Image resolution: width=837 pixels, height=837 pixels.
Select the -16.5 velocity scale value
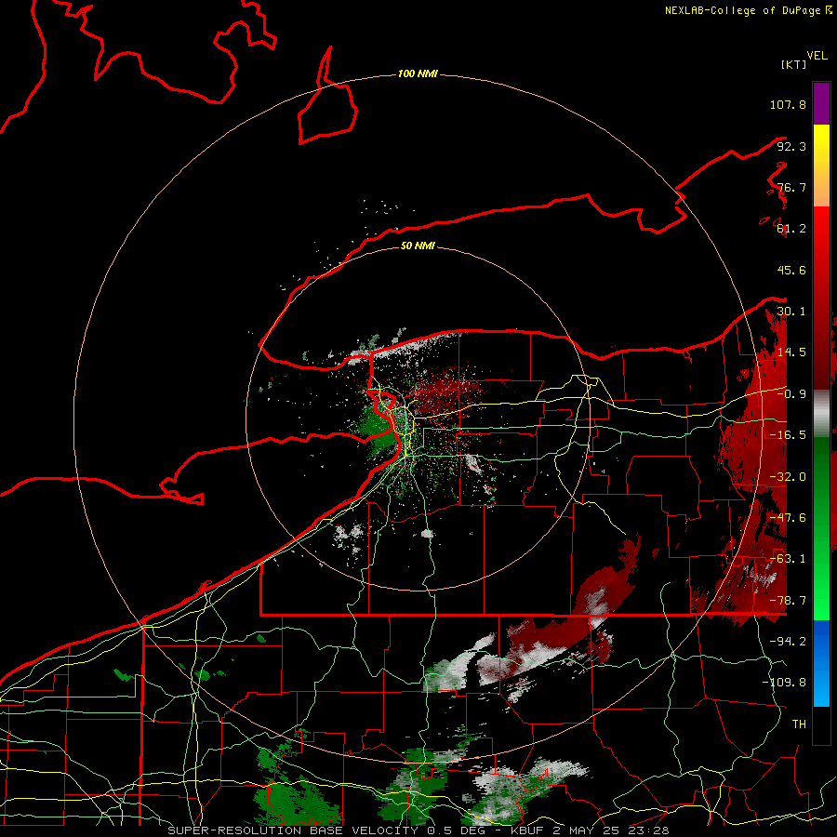pos(788,435)
